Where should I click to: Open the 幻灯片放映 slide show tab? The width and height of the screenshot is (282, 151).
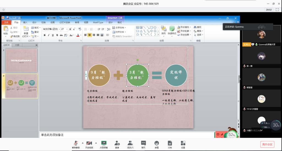(x=65, y=23)
